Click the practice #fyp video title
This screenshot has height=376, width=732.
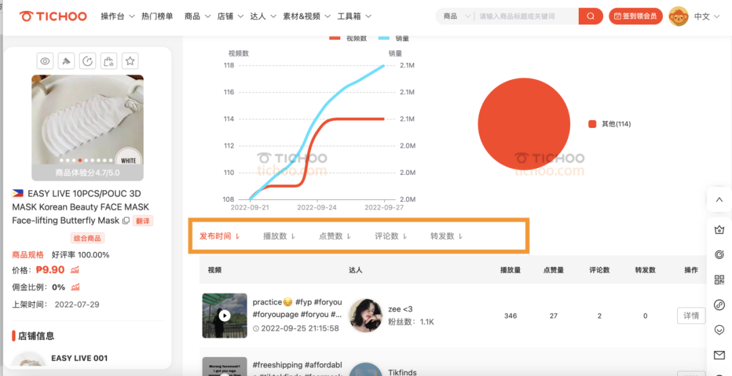pyautogui.click(x=298, y=308)
